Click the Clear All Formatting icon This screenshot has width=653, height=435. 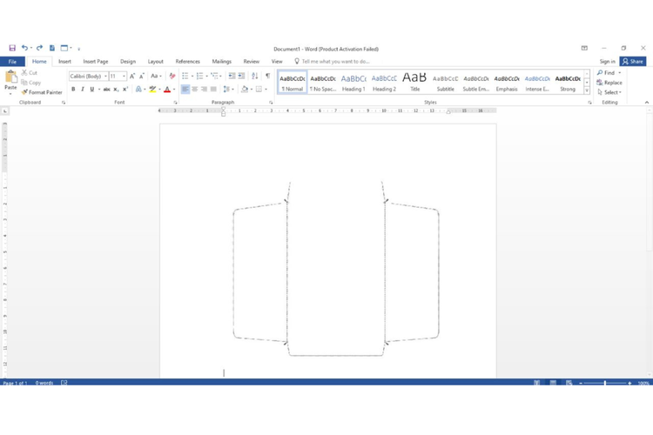click(x=172, y=77)
